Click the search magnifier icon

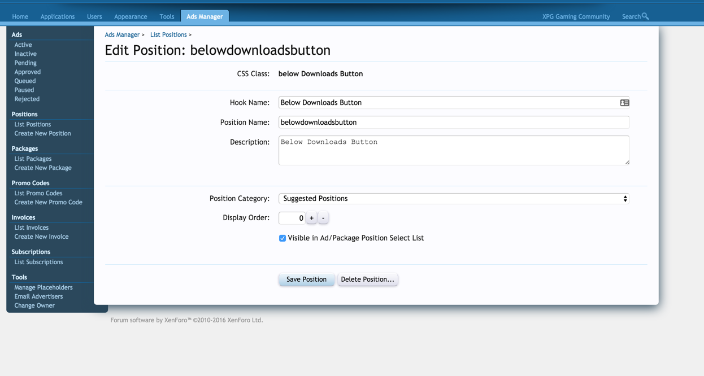click(x=645, y=16)
